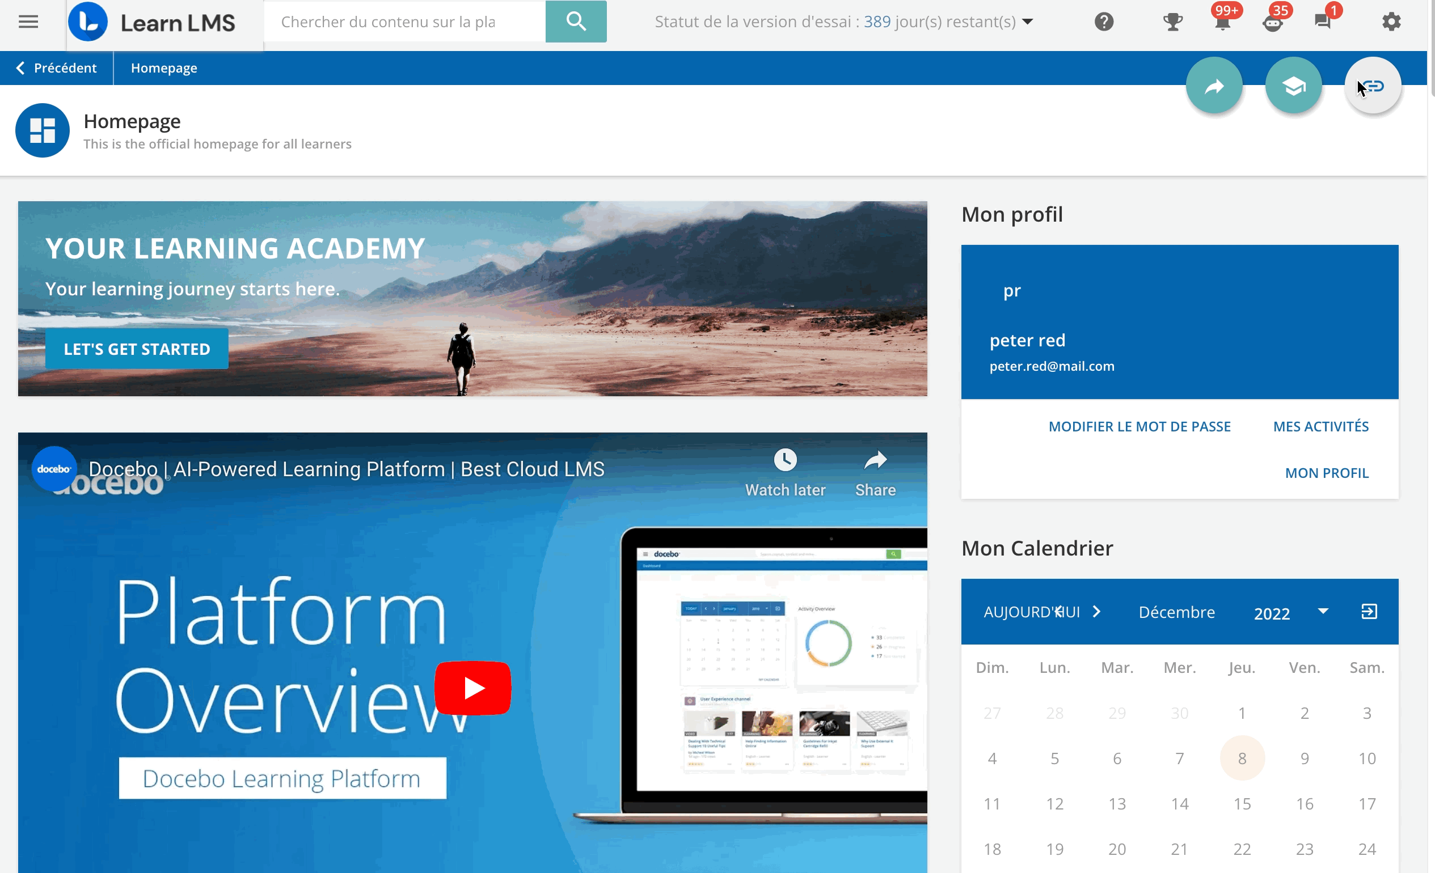Click the peter red profile name
The width and height of the screenshot is (1435, 873).
1027,340
